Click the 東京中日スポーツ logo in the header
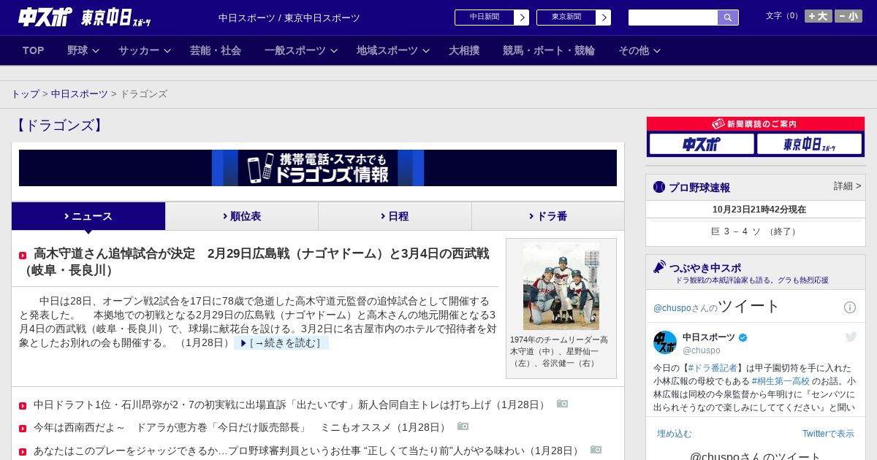877x460 pixels. coord(115,18)
